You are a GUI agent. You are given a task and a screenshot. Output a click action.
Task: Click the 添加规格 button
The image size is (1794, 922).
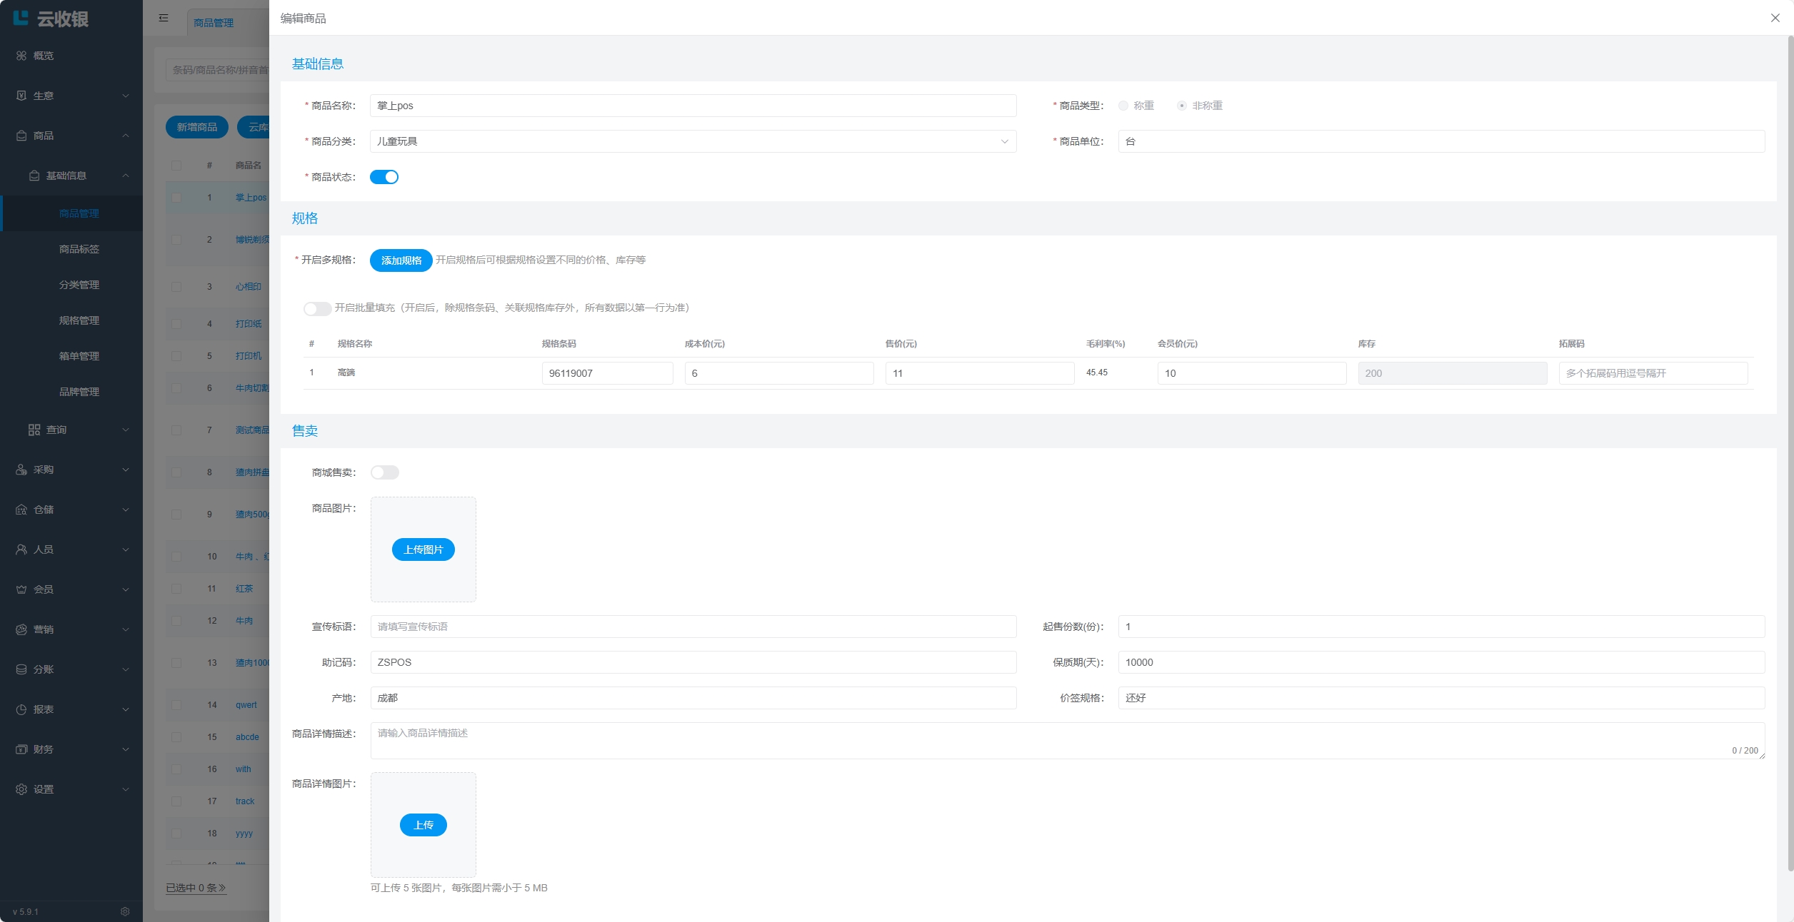coord(401,260)
